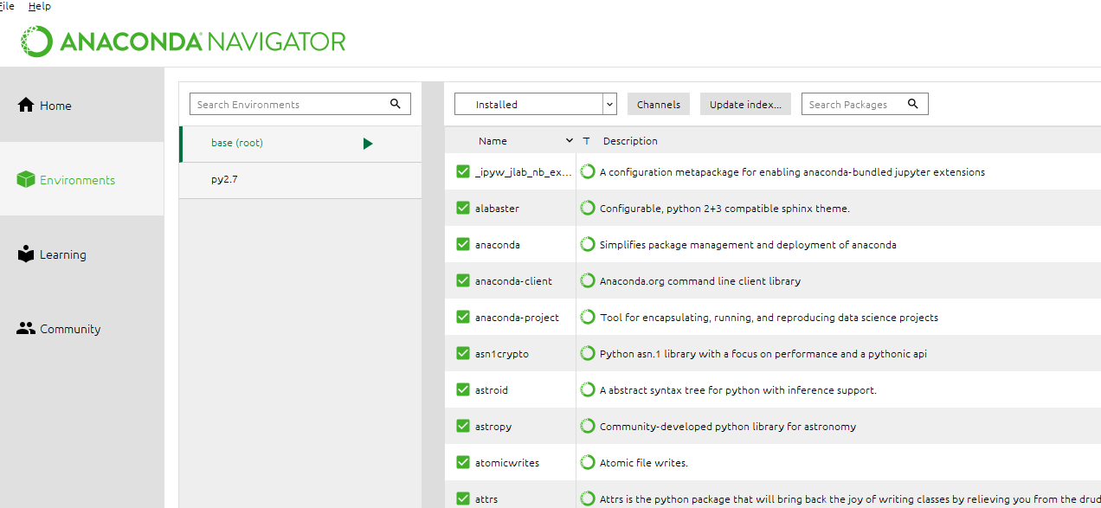Select the py2.7 environment

(x=300, y=180)
